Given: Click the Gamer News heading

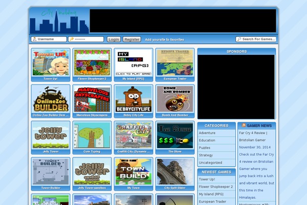Looking at the screenshot, I should pos(259,126).
